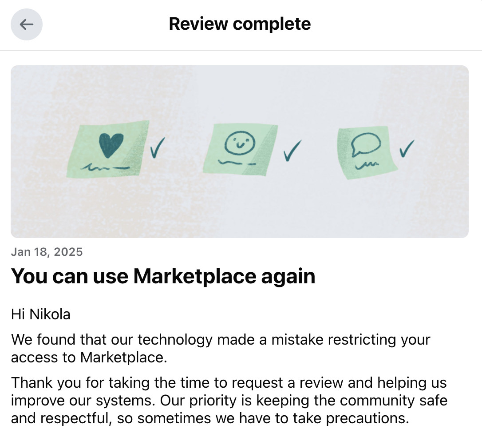Select the Review complete page title
Image resolution: width=482 pixels, height=437 pixels.
[x=240, y=24]
